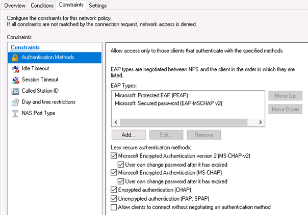Image resolution: width=308 pixels, height=215 pixels.
Task: Click the Constraints list header
Action: pos(25,47)
